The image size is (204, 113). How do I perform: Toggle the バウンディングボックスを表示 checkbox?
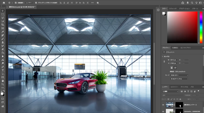[36, 3]
